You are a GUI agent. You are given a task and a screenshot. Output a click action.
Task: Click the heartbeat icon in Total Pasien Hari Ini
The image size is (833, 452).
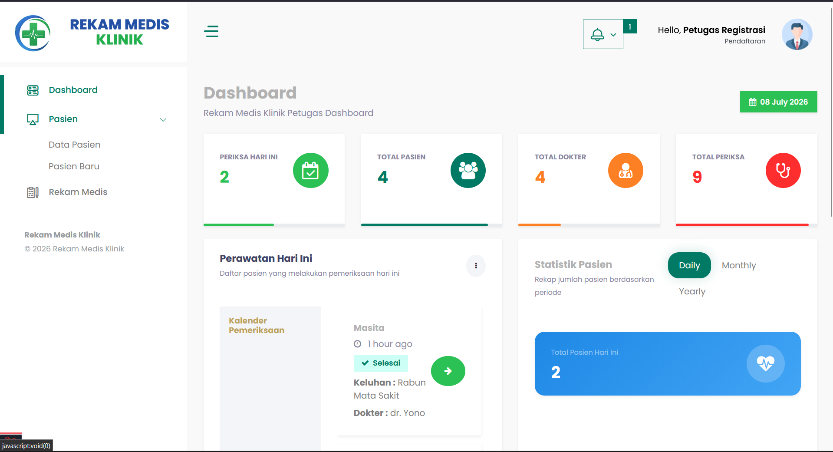[x=765, y=363]
